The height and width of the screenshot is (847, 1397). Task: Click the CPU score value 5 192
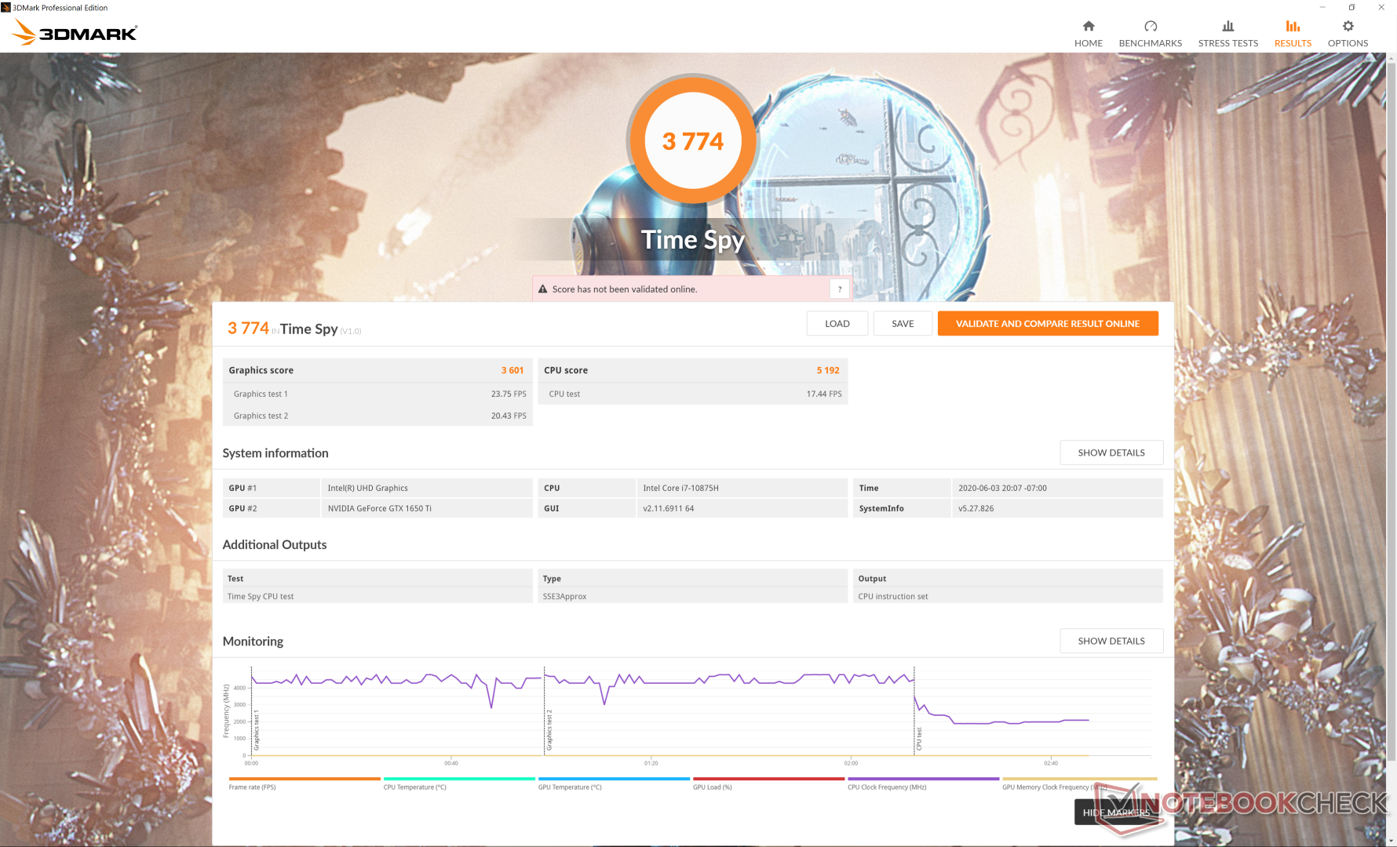click(x=828, y=370)
